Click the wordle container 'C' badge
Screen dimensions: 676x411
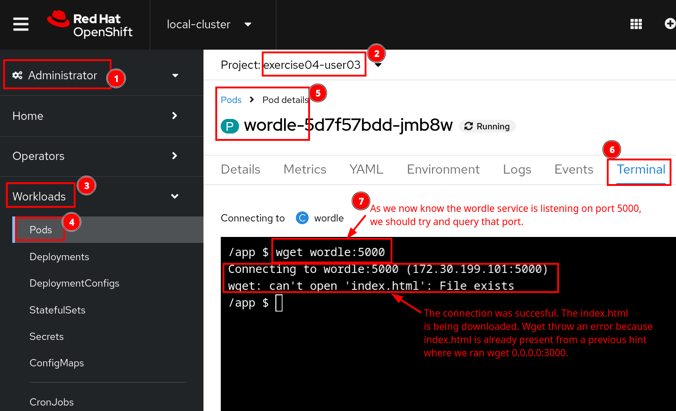pos(302,218)
